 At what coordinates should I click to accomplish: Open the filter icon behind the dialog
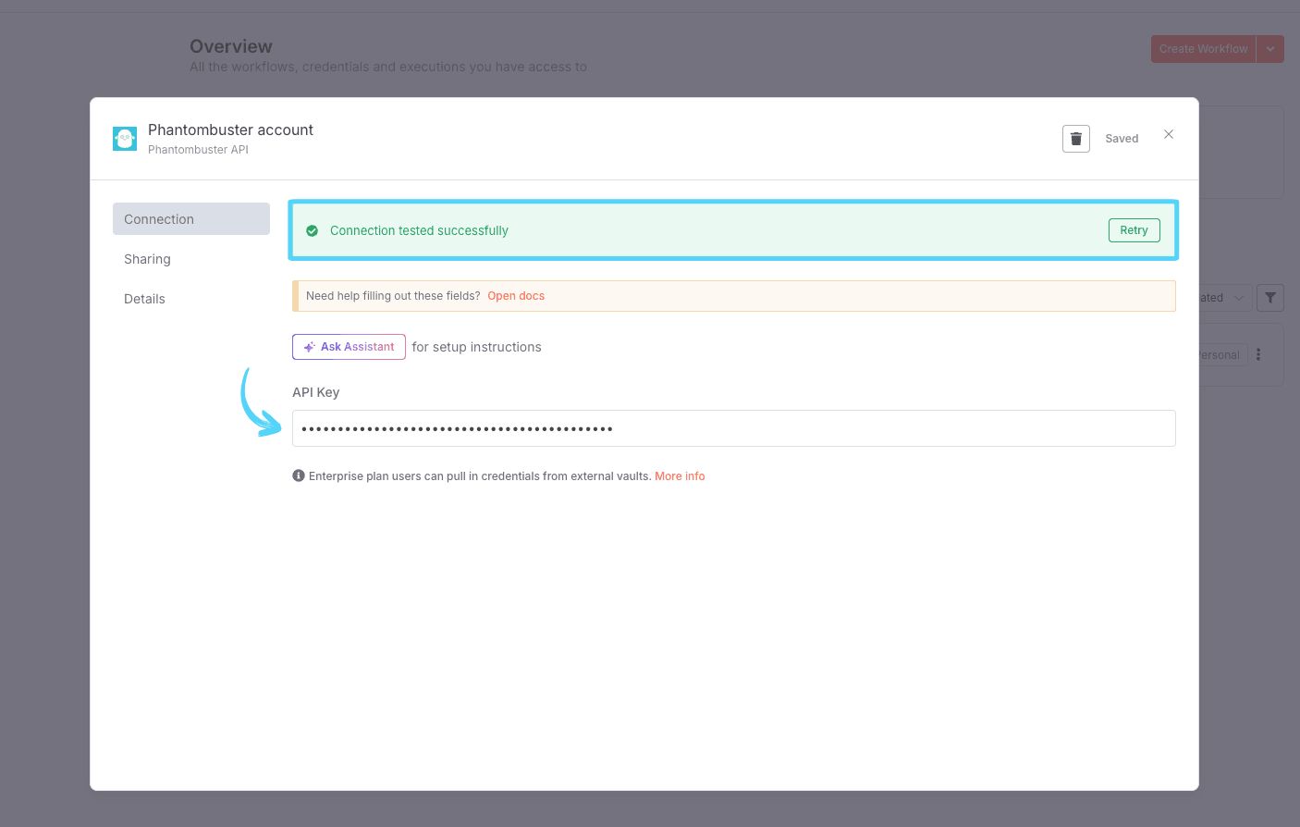tap(1270, 298)
